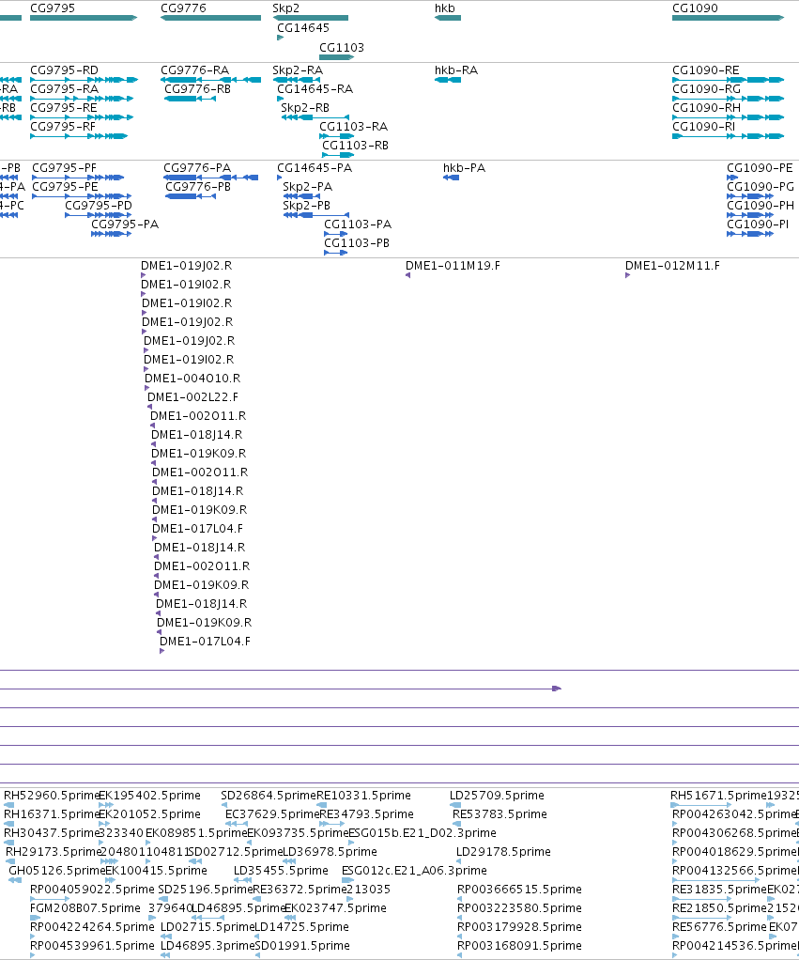Select protein CG1103-PB
Image resolution: width=799 pixels, height=960 pixels.
pos(357,243)
